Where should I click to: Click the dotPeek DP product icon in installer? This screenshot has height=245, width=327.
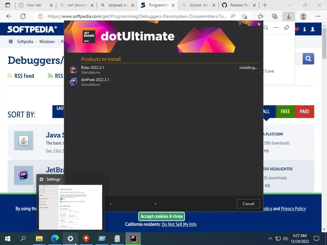pos(73,82)
